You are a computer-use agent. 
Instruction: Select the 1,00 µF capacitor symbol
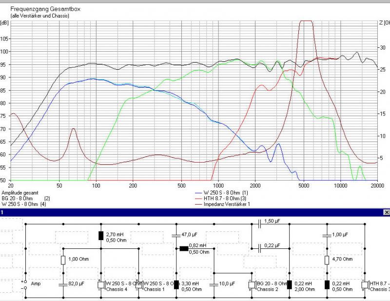point(327,235)
